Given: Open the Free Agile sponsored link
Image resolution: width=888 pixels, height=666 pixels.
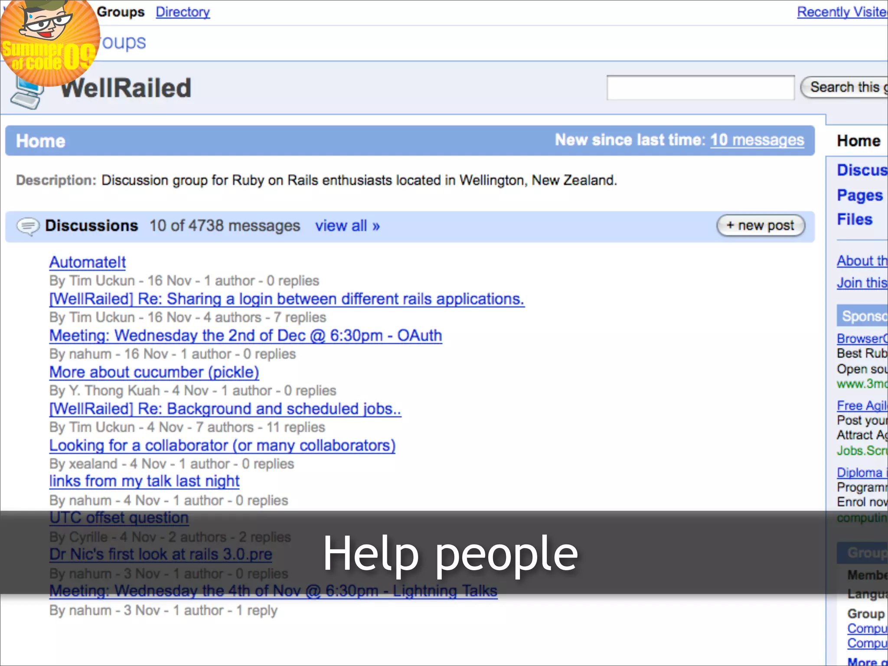Looking at the screenshot, I should [x=862, y=405].
